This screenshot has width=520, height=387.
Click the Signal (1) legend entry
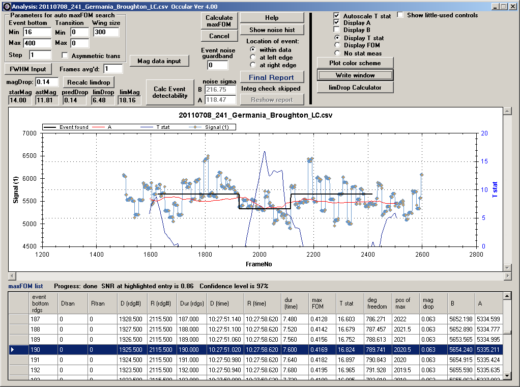(209, 127)
